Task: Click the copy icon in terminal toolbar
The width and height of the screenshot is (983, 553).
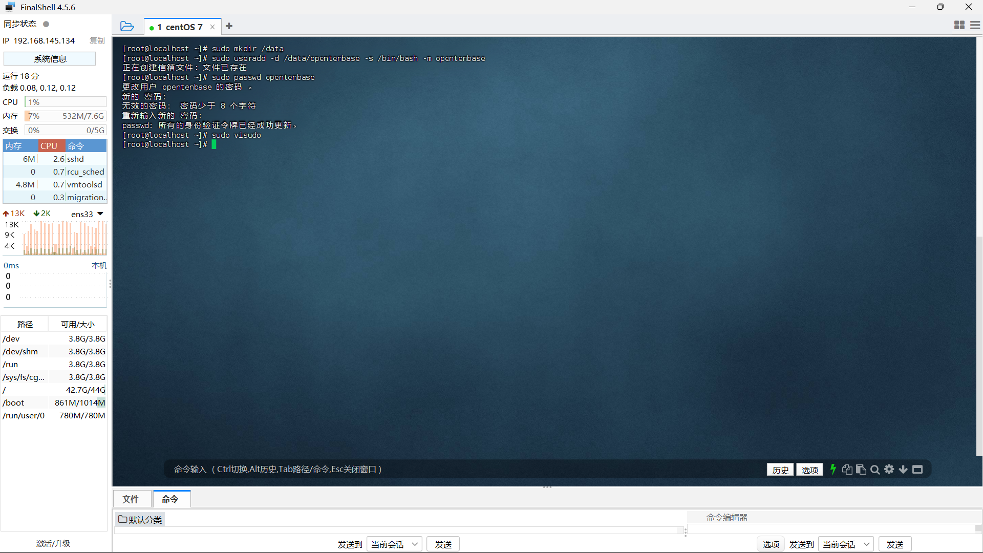Action: 847,470
